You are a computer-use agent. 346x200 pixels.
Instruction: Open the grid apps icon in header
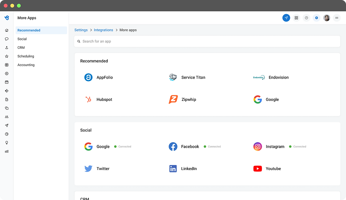coord(296,18)
